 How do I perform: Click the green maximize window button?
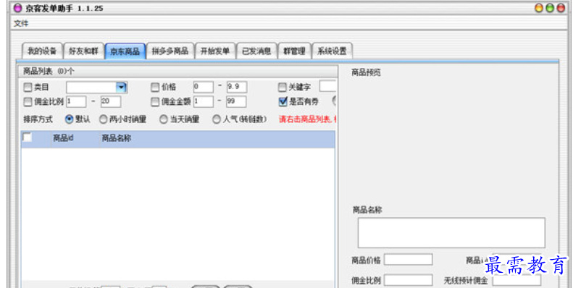pos(550,8)
